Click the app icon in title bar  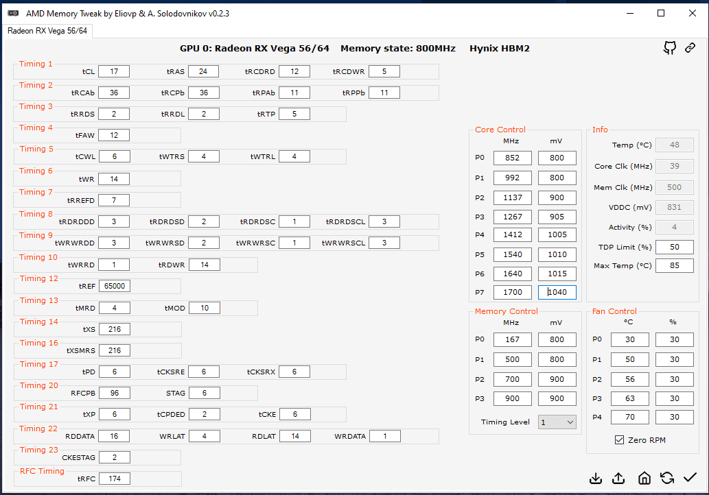point(13,13)
